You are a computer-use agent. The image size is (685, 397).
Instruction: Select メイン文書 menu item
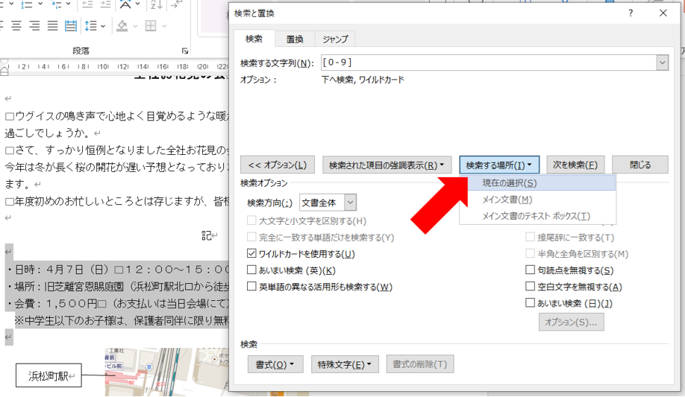(538, 200)
